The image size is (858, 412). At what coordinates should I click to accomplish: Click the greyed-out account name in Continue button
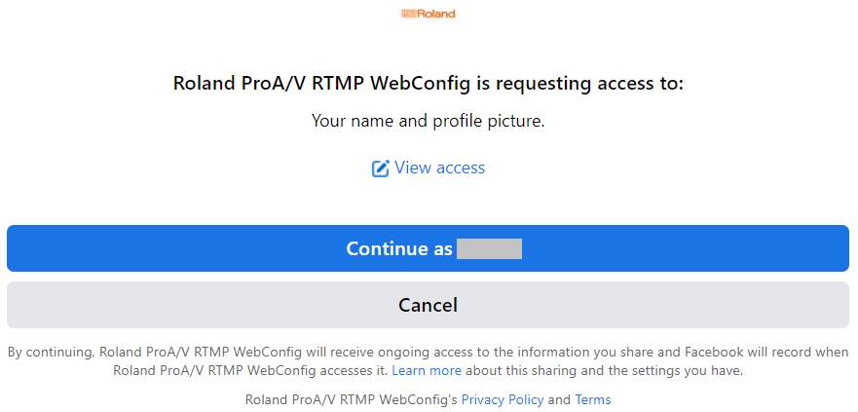pyautogui.click(x=489, y=248)
